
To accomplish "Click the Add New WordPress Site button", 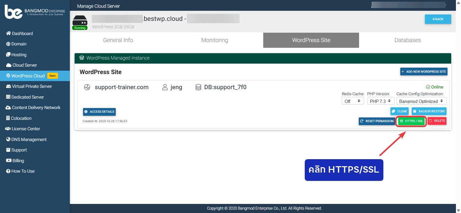I will 424,71.
